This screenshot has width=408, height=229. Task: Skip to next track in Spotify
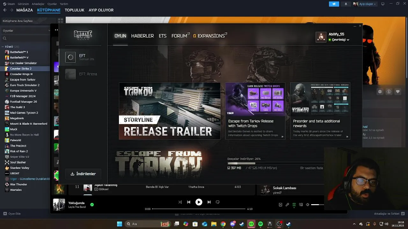click(x=209, y=202)
